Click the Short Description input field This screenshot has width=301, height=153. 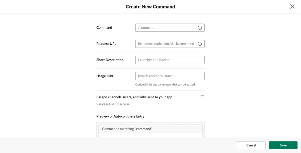tap(170, 60)
